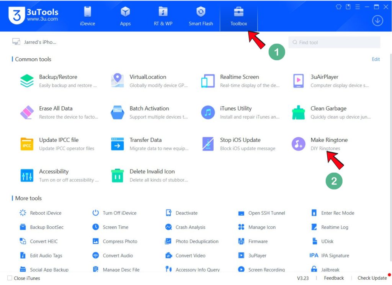Image resolution: width=392 pixels, height=285 pixels.
Task: Open the Accessory Info Query tool
Action: [193, 270]
